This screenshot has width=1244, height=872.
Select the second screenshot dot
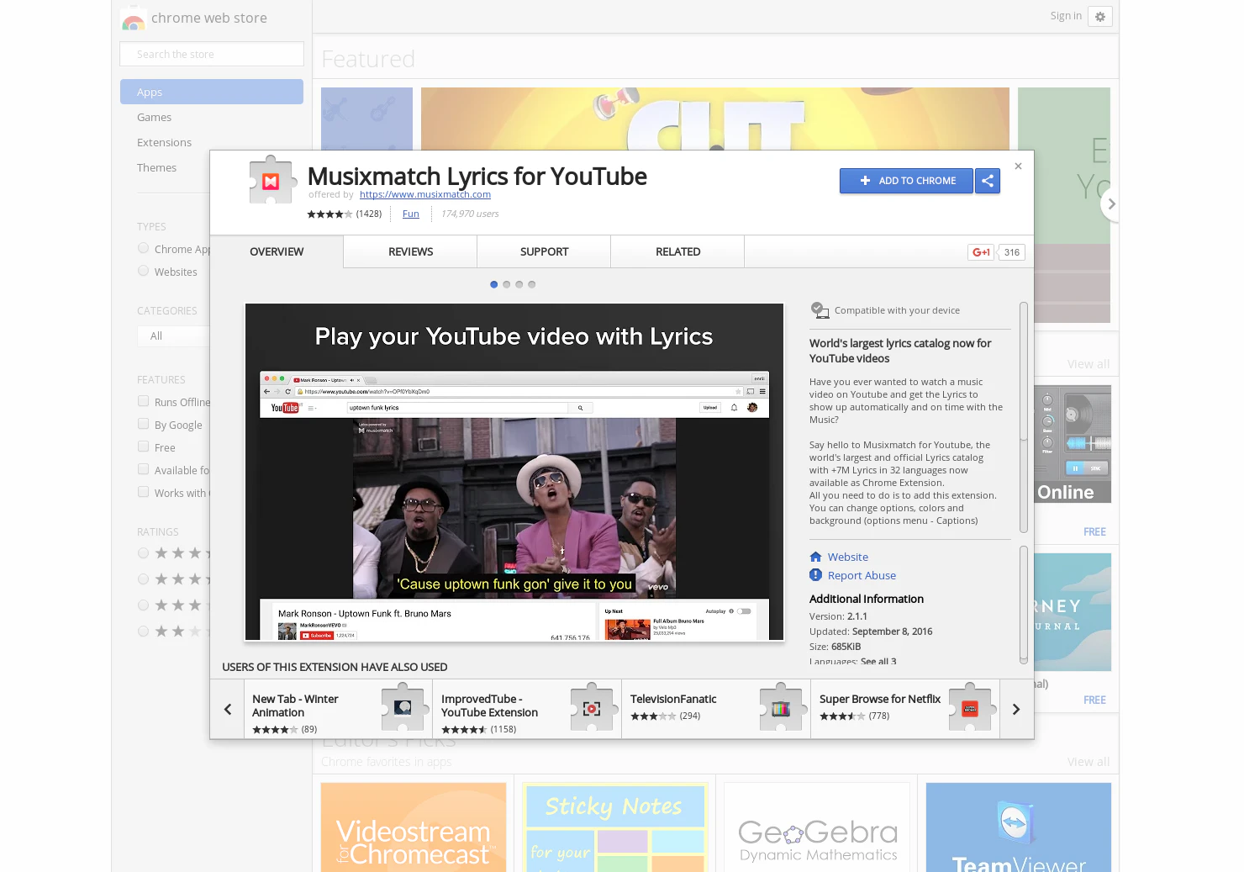pyautogui.click(x=507, y=284)
